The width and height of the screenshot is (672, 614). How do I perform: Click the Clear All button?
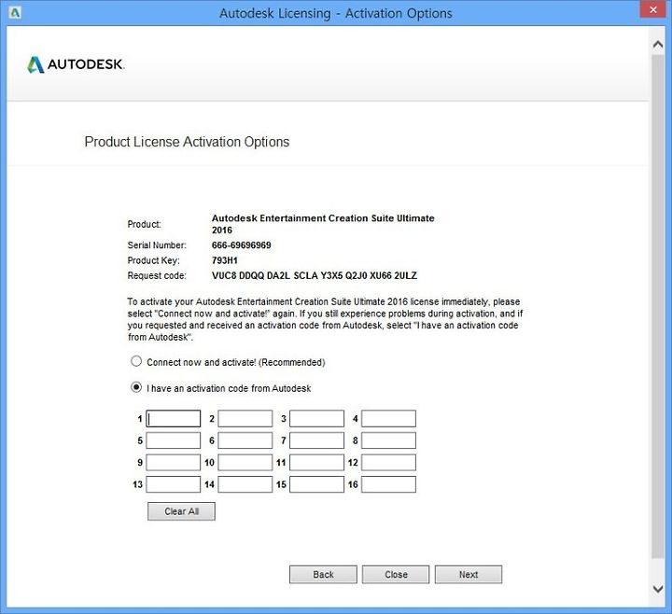[x=181, y=511]
